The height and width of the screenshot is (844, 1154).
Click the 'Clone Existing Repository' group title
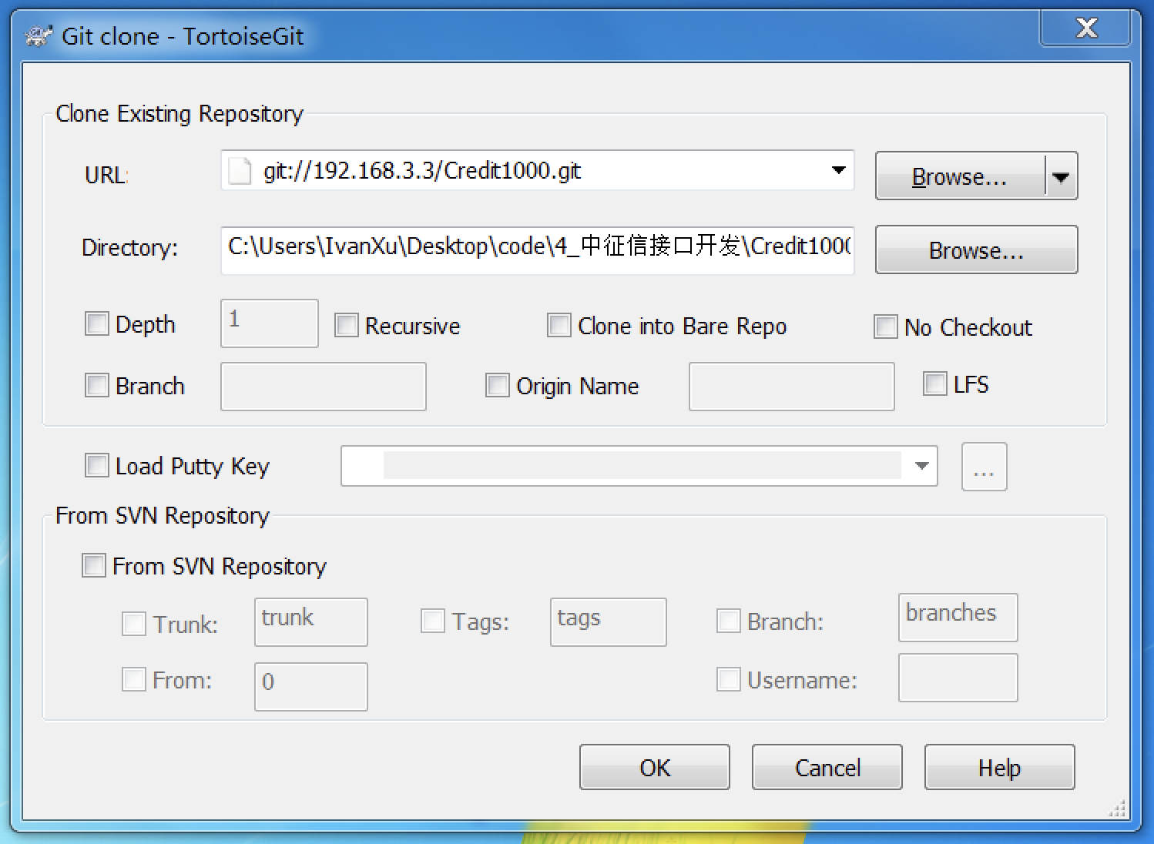click(x=179, y=113)
